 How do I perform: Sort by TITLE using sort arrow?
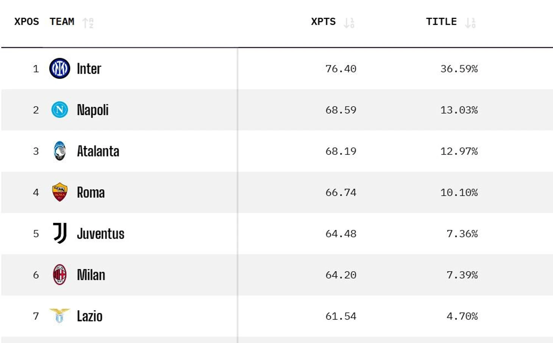point(470,23)
